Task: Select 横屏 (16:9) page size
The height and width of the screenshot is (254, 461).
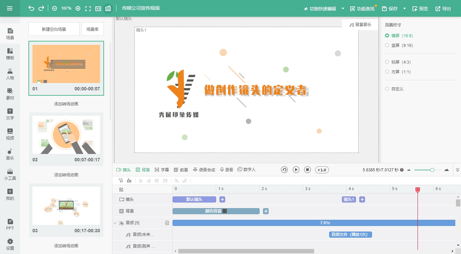Action: pyautogui.click(x=399, y=35)
